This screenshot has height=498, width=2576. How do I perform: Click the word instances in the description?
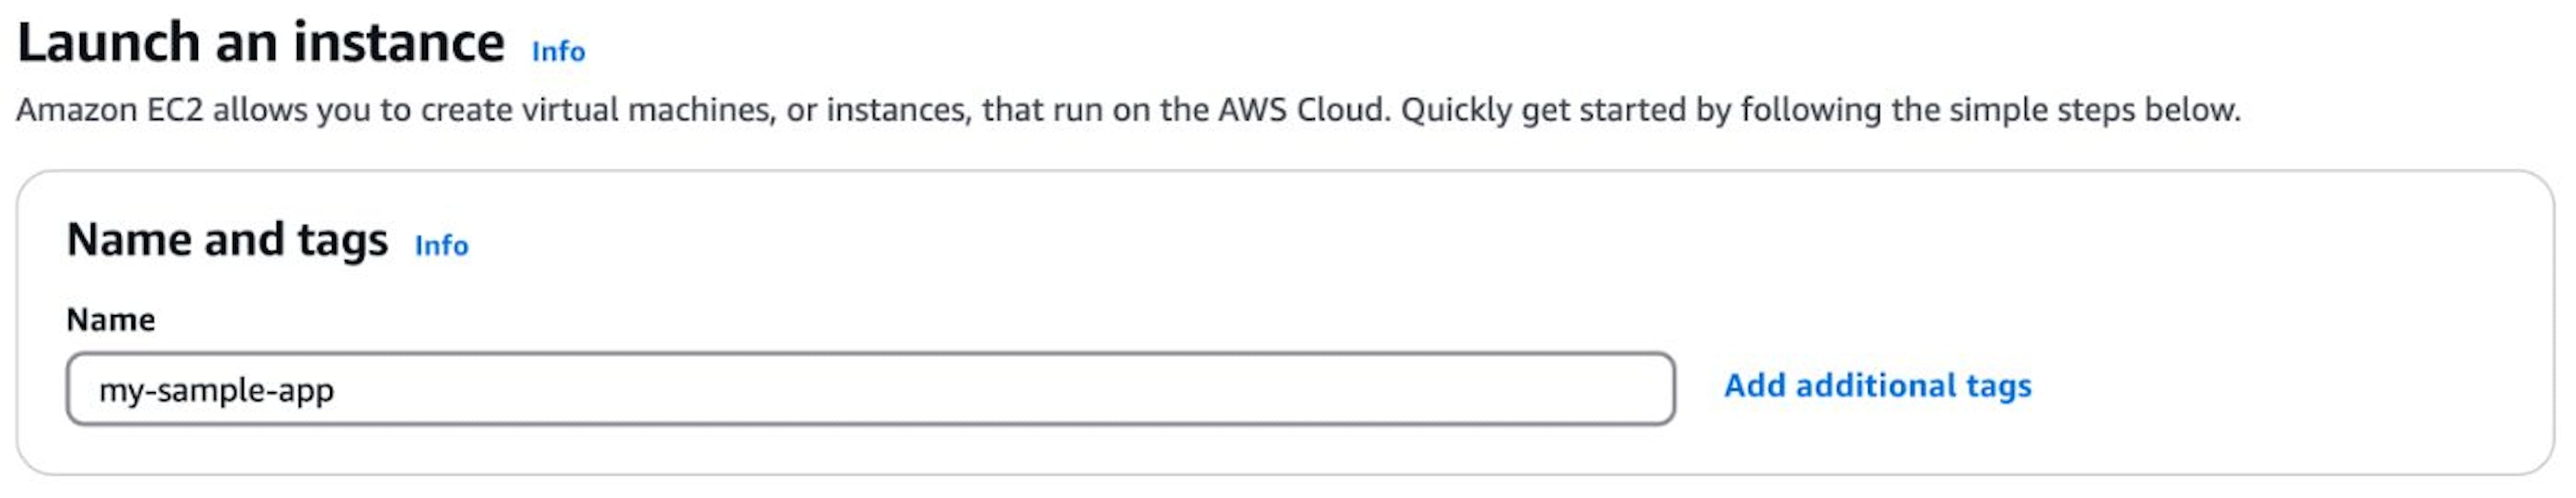pos(898,109)
